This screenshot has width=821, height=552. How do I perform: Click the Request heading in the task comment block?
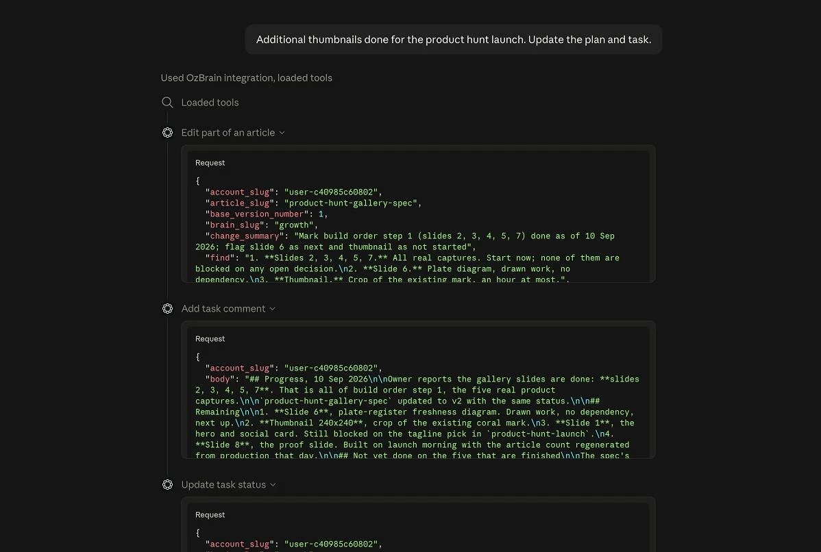[210, 339]
